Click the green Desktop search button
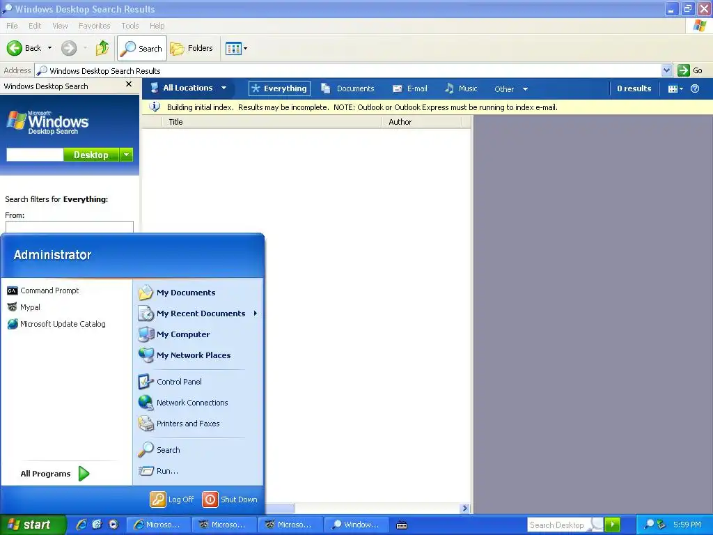The height and width of the screenshot is (535, 713). coord(91,155)
